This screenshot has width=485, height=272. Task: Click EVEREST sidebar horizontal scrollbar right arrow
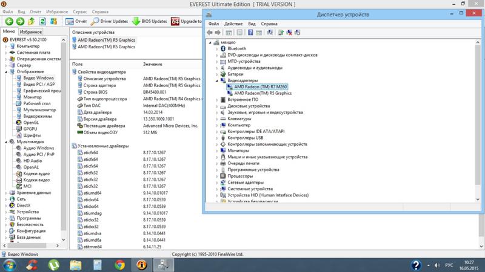[58, 245]
